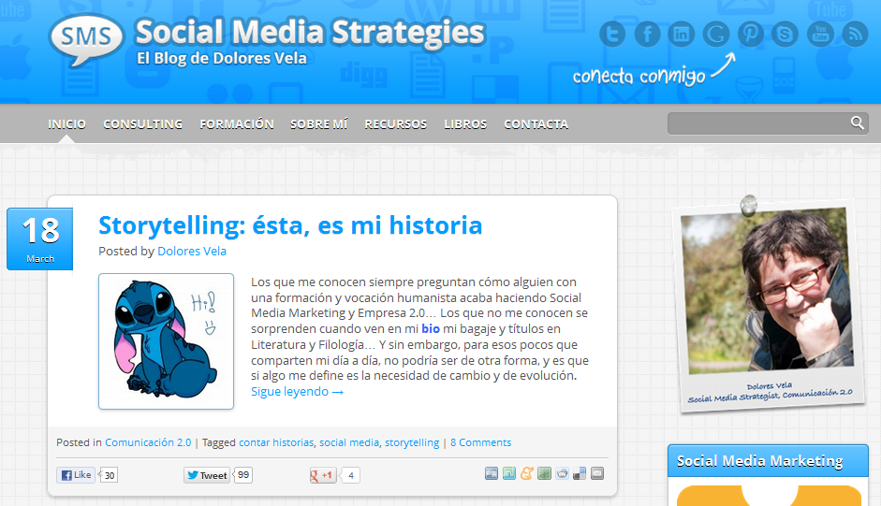This screenshot has width=881, height=506.
Task: Open the CONTACTA menu item
Action: coord(536,124)
